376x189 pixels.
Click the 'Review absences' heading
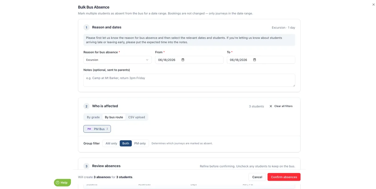point(106,166)
